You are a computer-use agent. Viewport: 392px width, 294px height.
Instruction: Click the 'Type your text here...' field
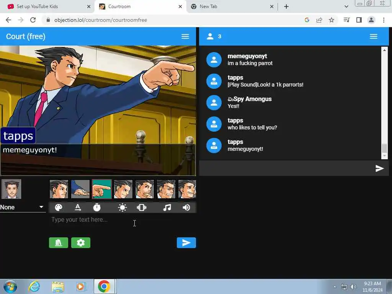tap(122, 220)
